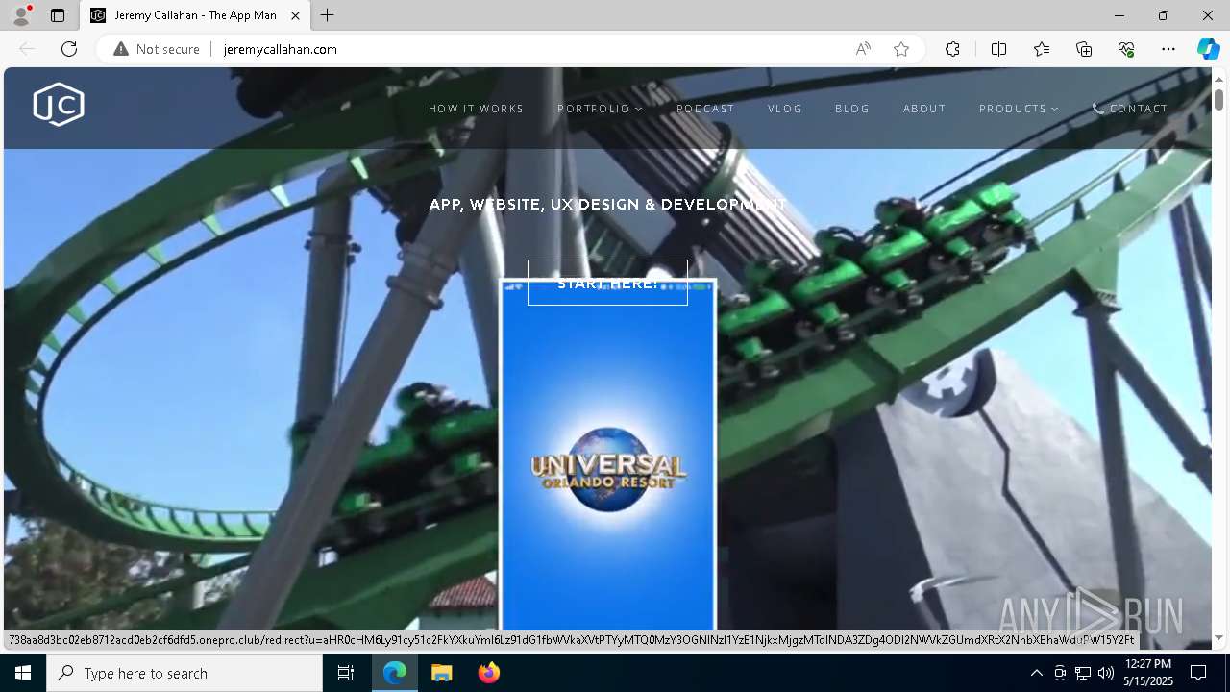Open the HOW IT WORKS menu item

pyautogui.click(x=477, y=109)
